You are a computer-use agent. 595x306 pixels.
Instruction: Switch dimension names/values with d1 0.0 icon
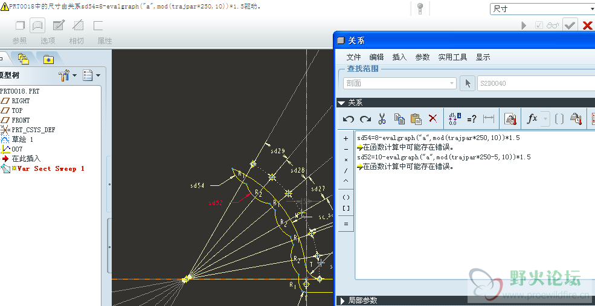point(454,119)
